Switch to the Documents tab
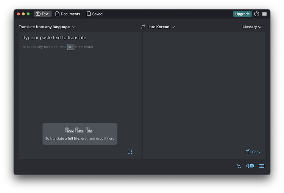Image resolution: width=284 pixels, height=193 pixels. pos(67,14)
